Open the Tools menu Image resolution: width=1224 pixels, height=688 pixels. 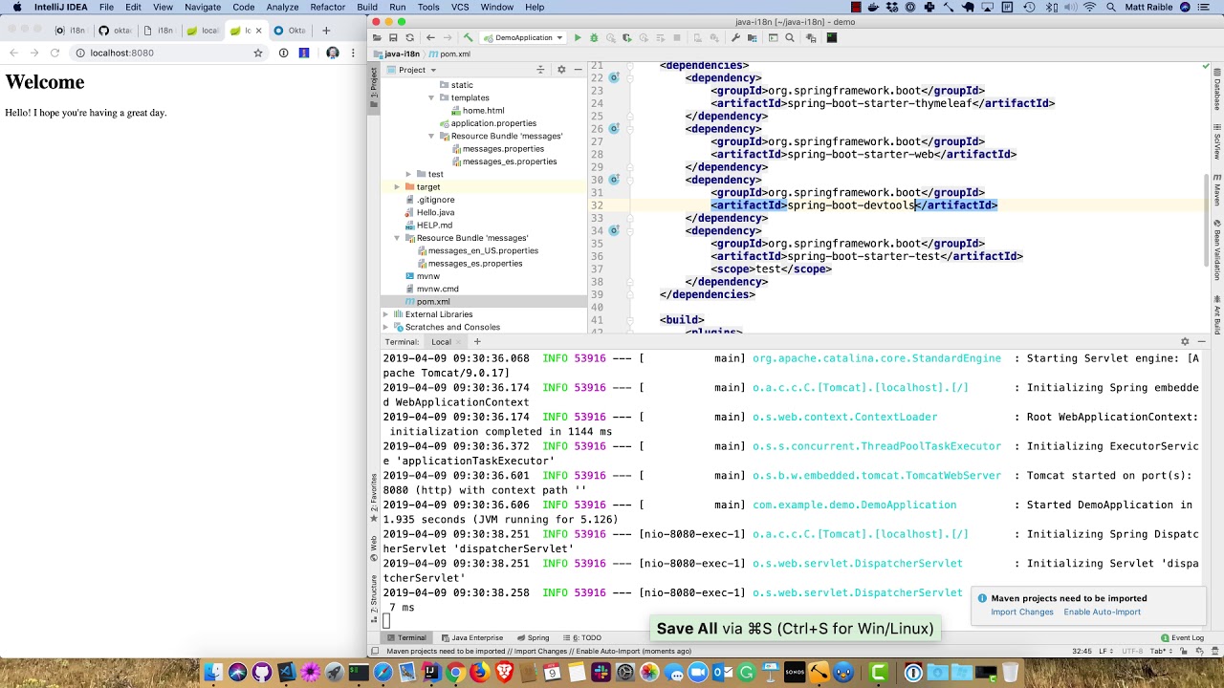coord(428,7)
